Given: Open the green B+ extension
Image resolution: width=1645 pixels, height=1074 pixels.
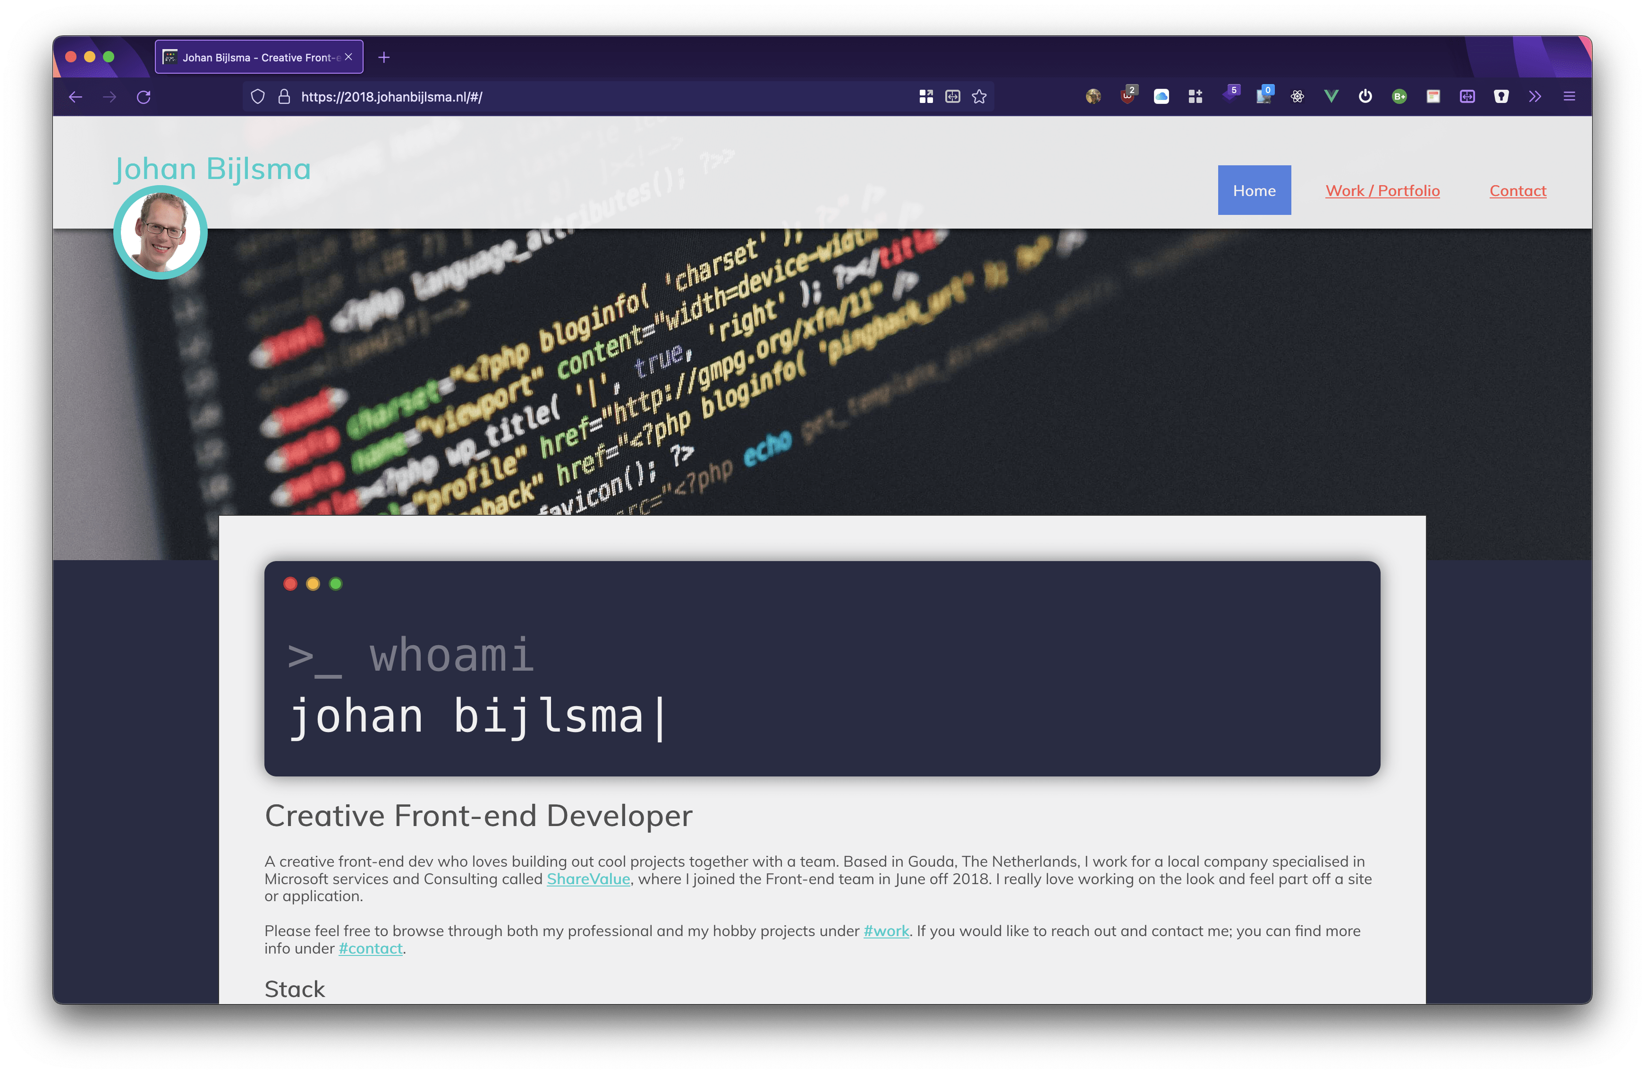Looking at the screenshot, I should [1399, 97].
